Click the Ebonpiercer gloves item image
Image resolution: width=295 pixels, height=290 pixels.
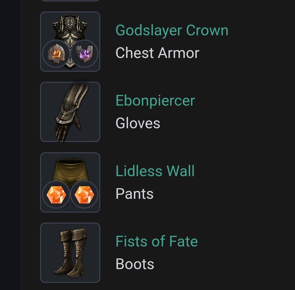(70, 112)
